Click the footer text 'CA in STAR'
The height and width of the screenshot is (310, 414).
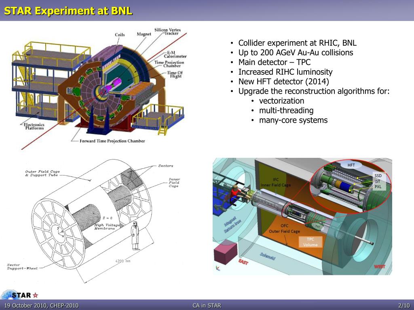(207, 305)
